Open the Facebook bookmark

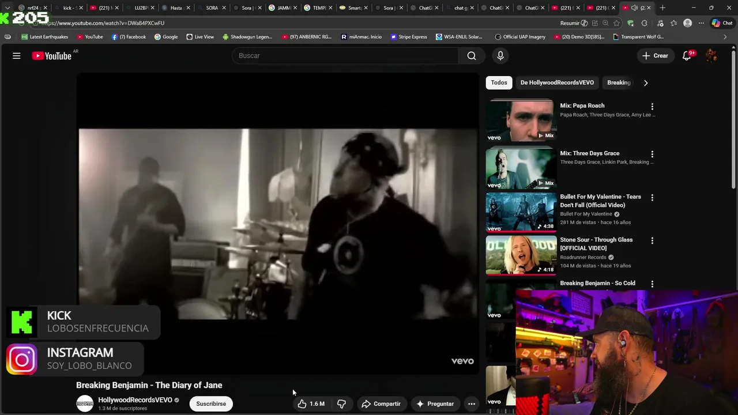coord(129,37)
